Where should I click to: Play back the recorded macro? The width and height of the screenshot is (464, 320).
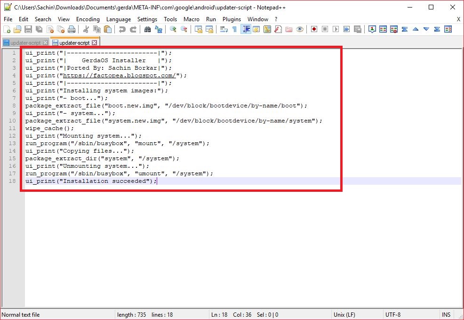pyautogui.click(x=336, y=29)
